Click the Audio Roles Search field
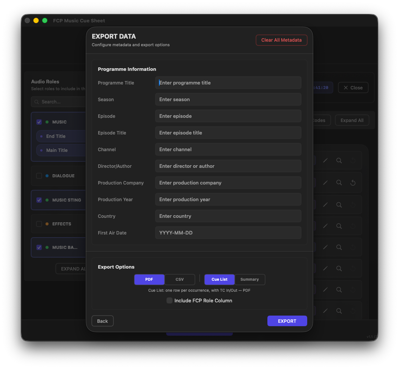The image size is (399, 369). pos(59,102)
